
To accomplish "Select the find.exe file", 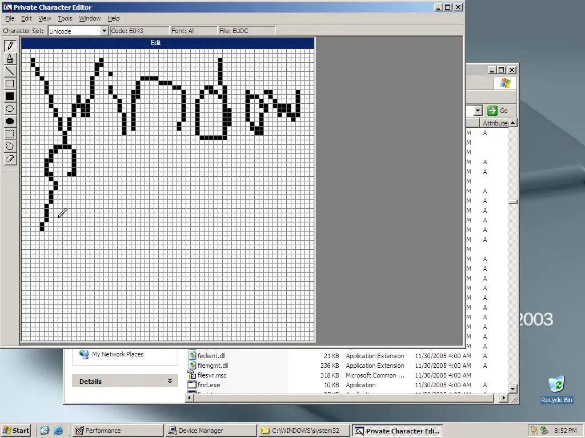I will 209,385.
